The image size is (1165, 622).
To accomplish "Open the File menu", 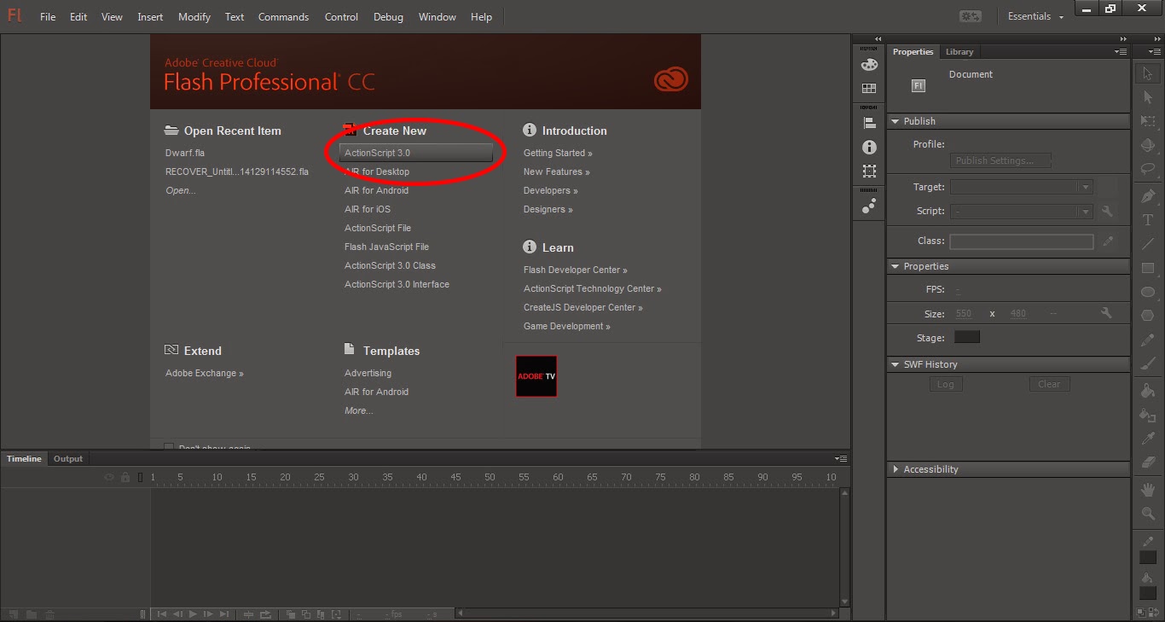I will tap(48, 17).
